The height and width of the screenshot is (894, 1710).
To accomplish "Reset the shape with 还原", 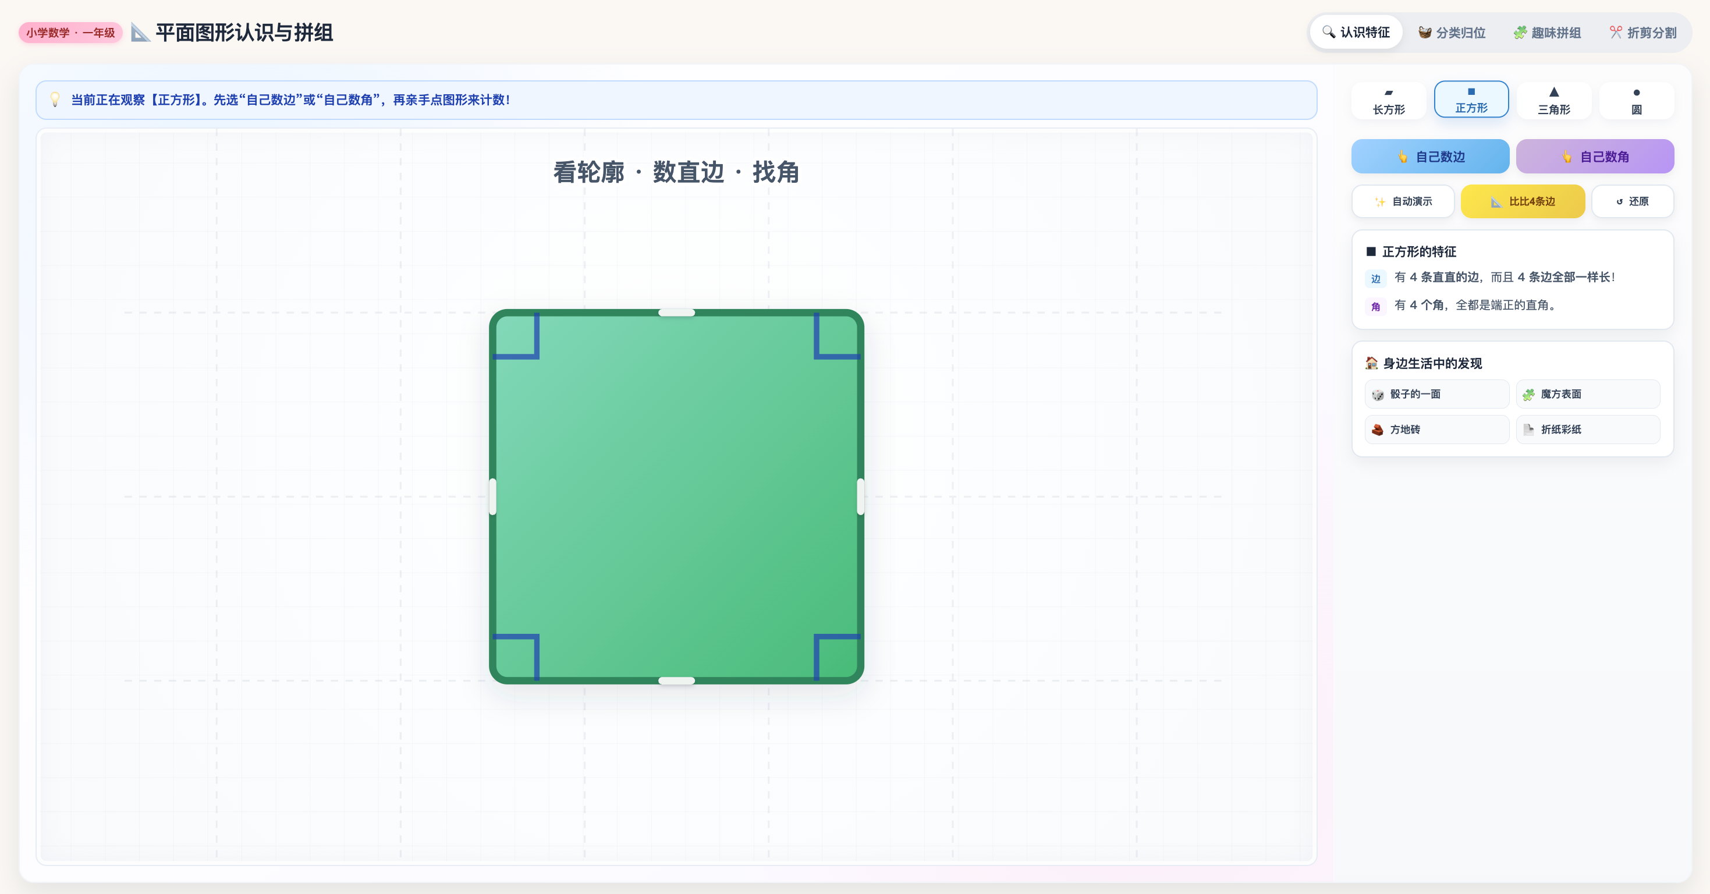I will point(1633,201).
